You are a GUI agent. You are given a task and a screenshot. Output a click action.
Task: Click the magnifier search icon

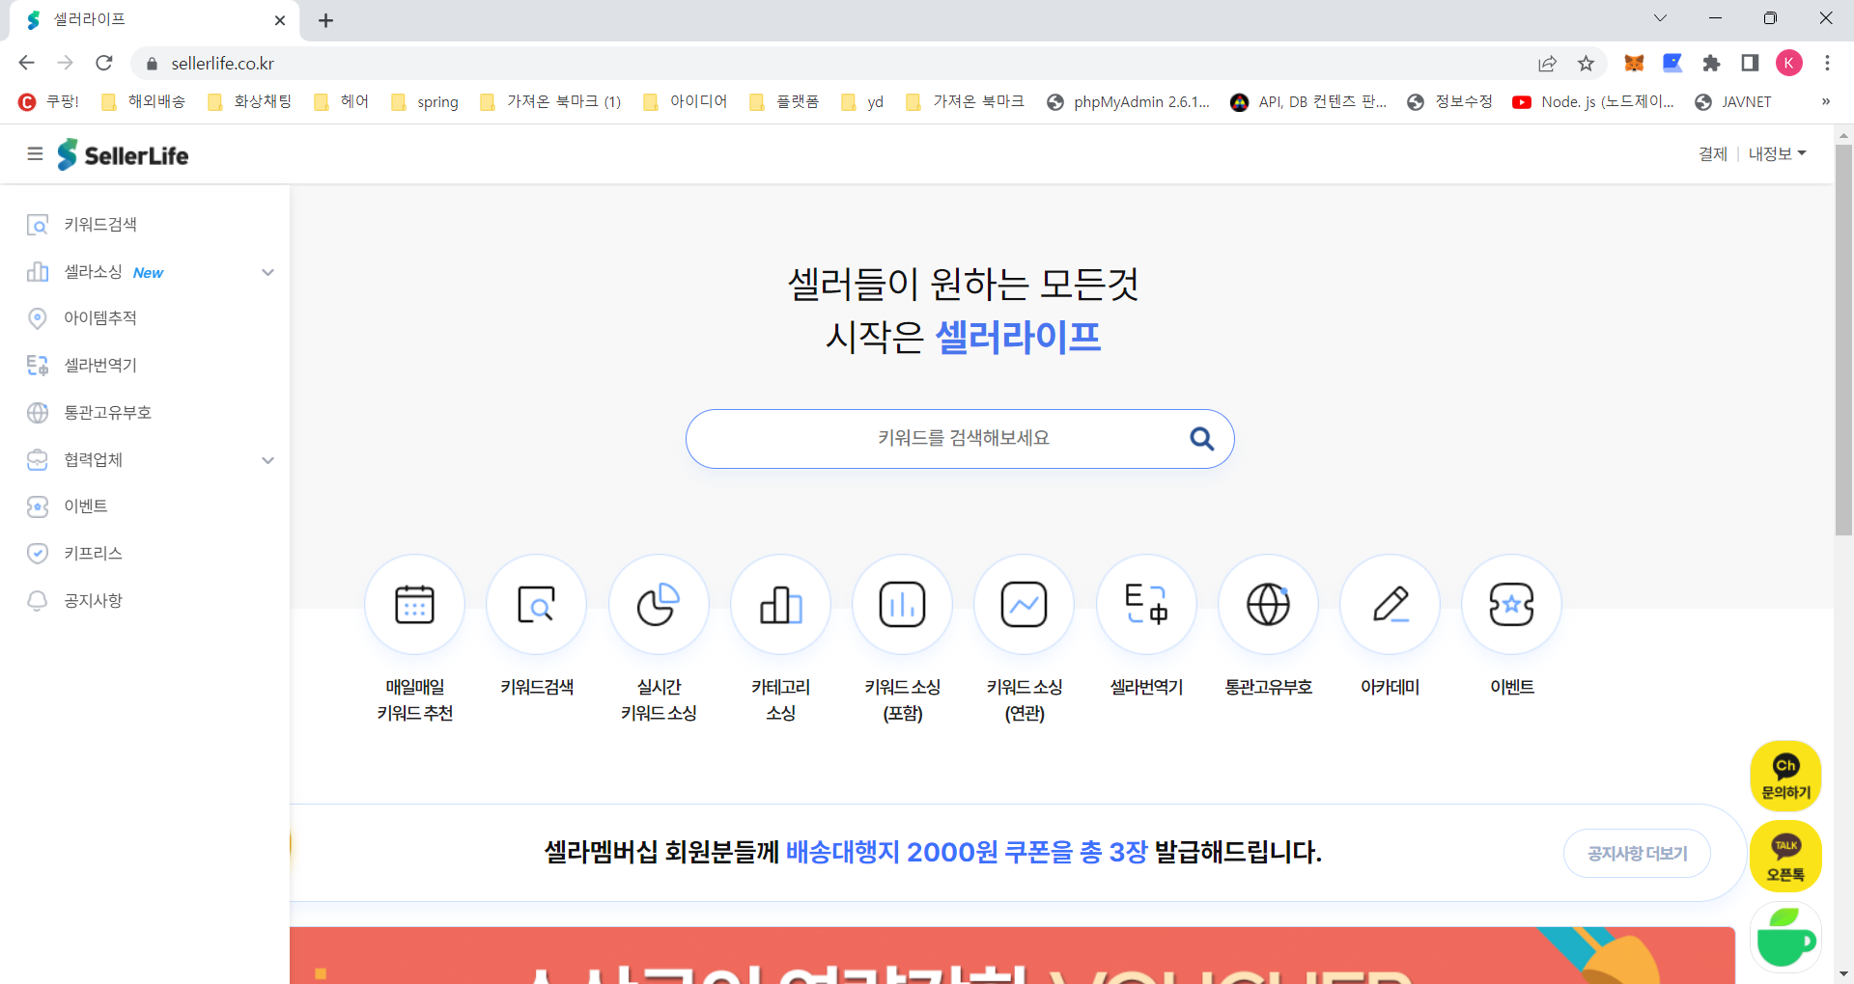pos(1201,439)
